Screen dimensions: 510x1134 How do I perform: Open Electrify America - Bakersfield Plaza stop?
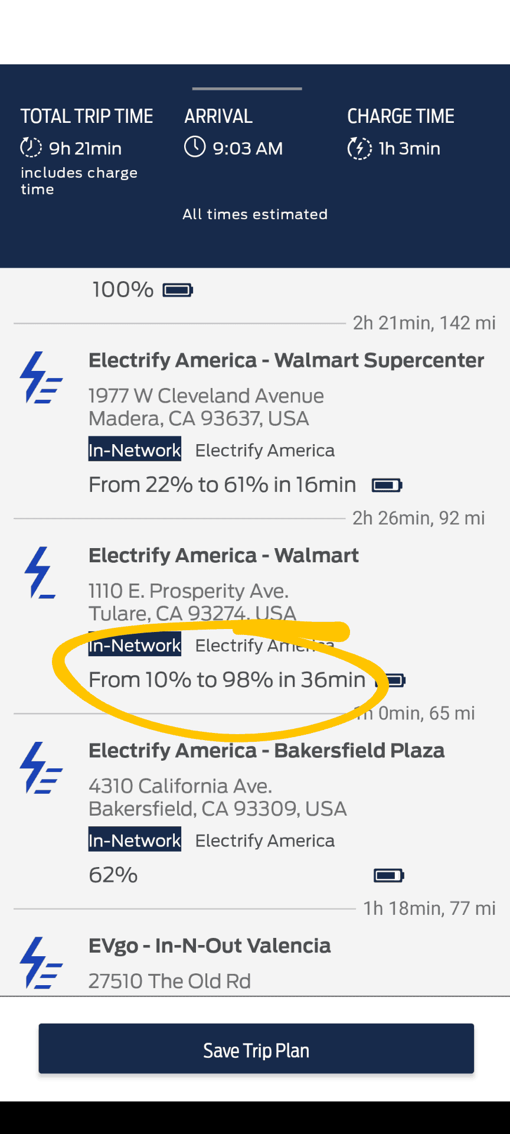(x=266, y=751)
